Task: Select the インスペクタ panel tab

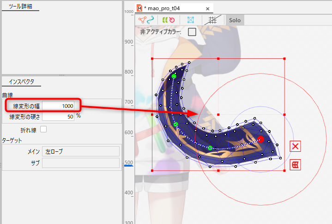Action: point(21,82)
